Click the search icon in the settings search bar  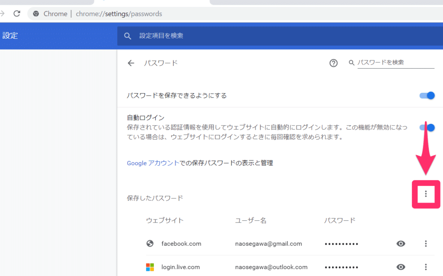[128, 36]
